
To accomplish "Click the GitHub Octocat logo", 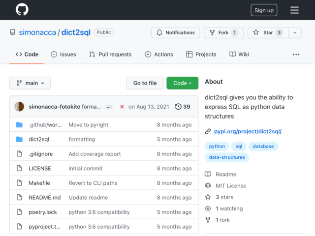I will (x=22, y=9).
